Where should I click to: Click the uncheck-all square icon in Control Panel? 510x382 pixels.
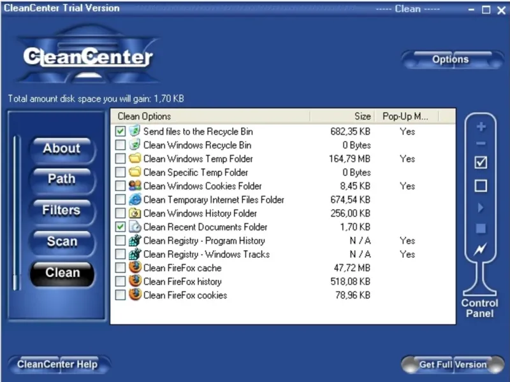coord(481,186)
